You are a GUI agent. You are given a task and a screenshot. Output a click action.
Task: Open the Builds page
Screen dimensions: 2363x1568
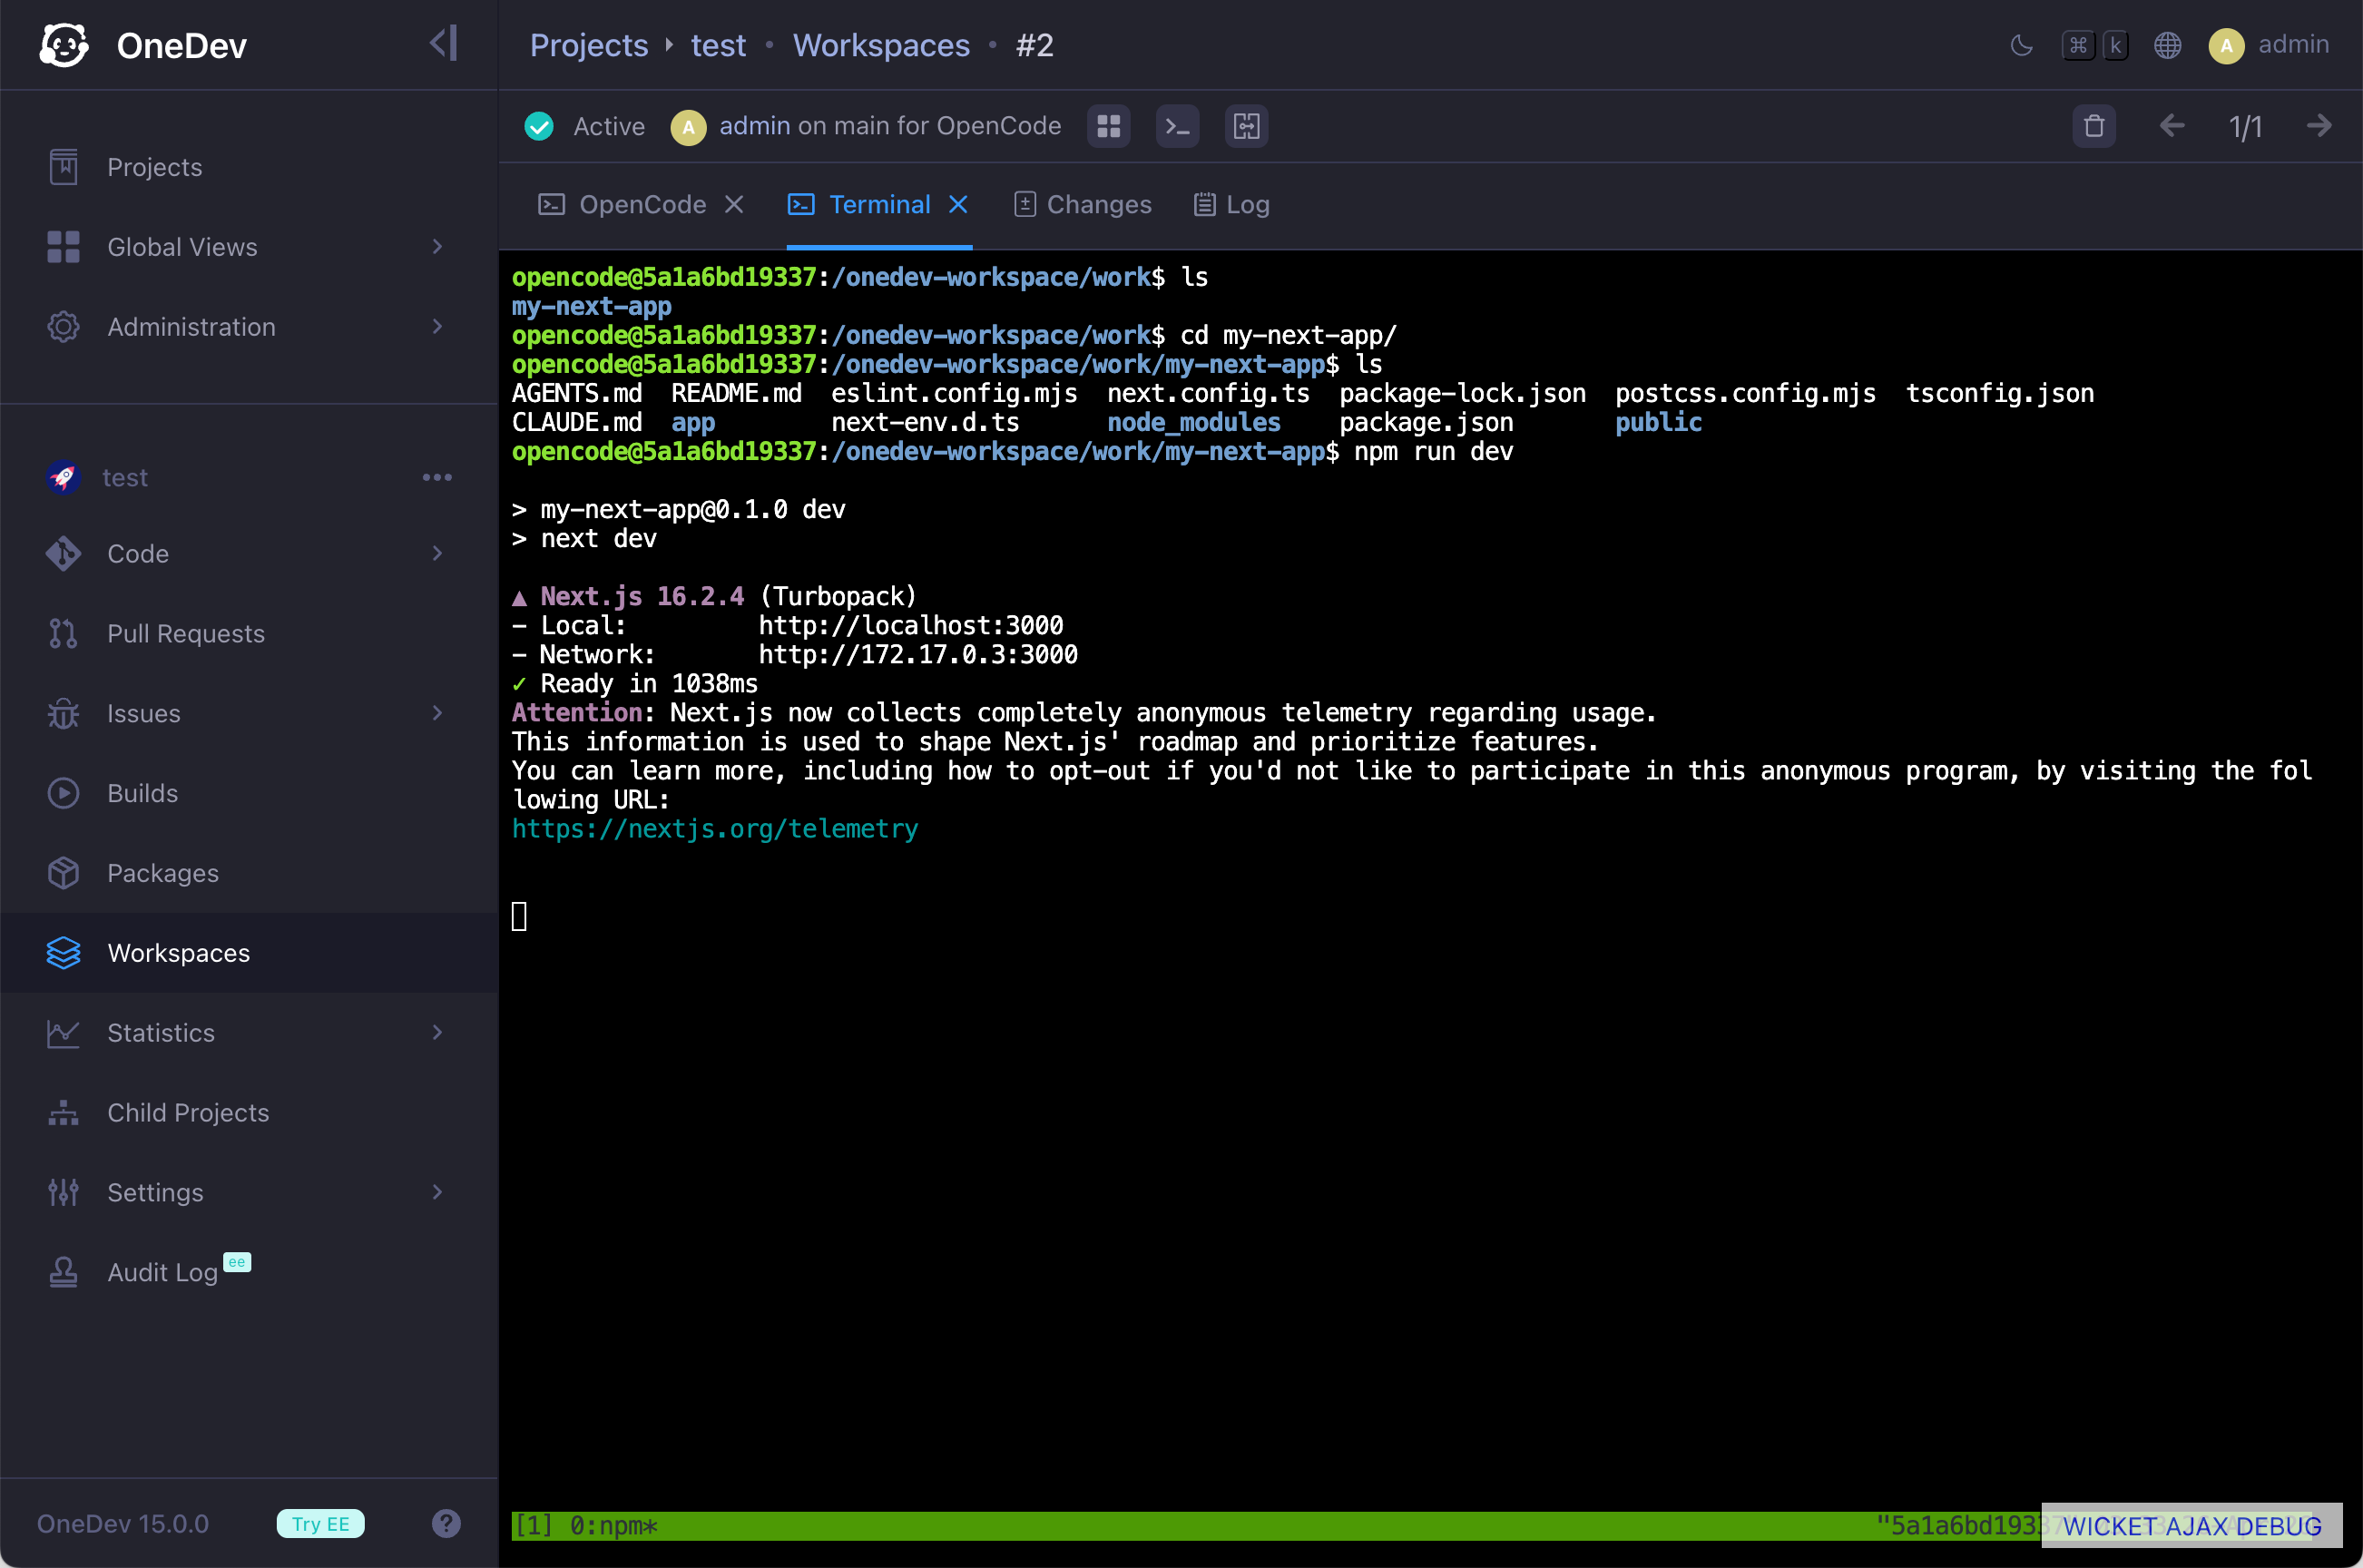point(249,793)
